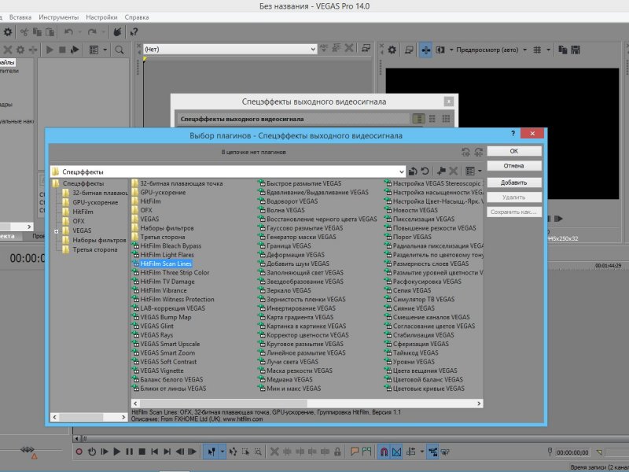Open the Справка menu
This screenshot has height=472, width=629.
point(137,17)
